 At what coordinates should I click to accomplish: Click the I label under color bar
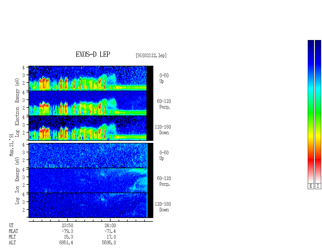318,186
